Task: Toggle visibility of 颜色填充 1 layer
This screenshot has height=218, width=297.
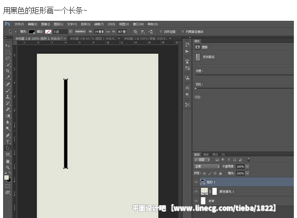Action: pos(196,192)
